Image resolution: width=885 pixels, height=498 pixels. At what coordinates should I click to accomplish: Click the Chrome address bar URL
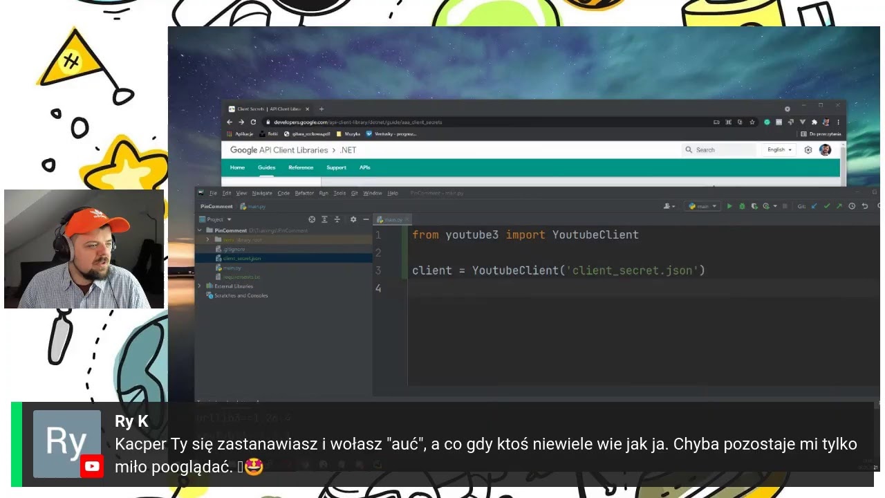point(357,122)
